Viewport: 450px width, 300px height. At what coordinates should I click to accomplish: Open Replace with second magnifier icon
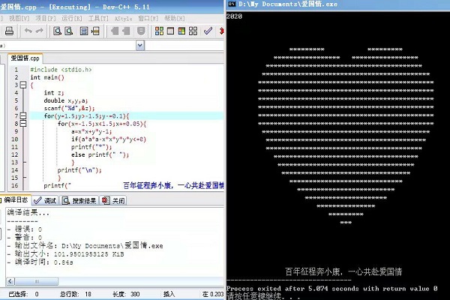pos(68,31)
